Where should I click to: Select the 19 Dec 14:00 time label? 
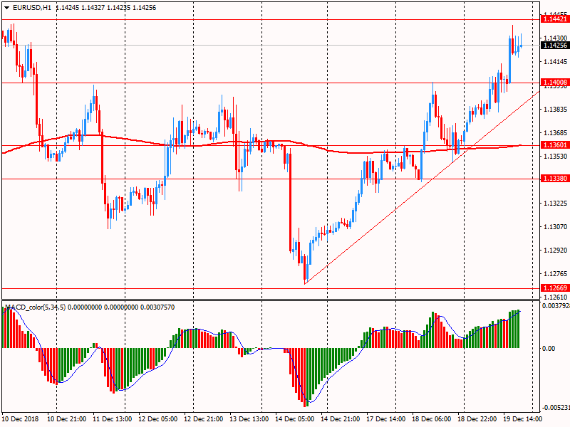(522, 418)
